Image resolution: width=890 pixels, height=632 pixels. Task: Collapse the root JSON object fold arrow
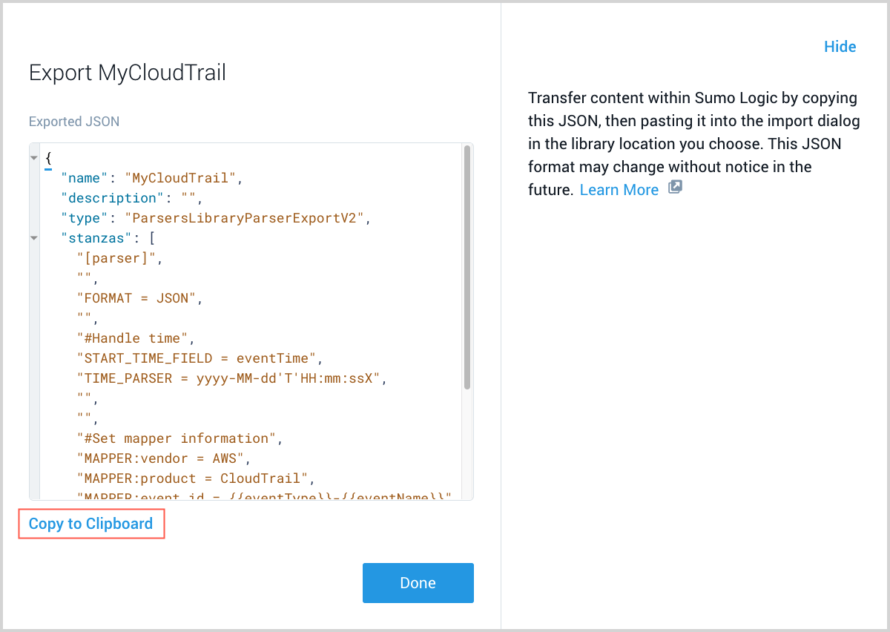pyautogui.click(x=34, y=158)
